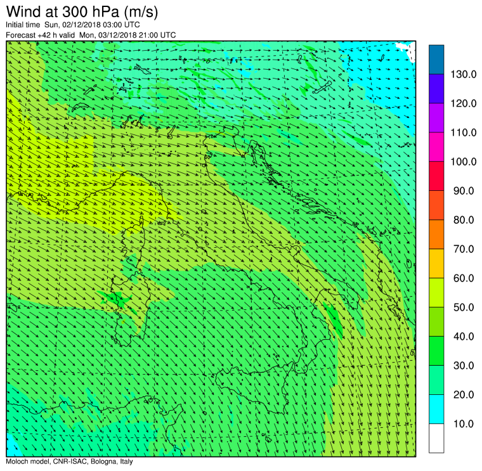This screenshot has width=482, height=471.
Task: Click the purple 110–120 colorbar swatch
Action: (436, 118)
